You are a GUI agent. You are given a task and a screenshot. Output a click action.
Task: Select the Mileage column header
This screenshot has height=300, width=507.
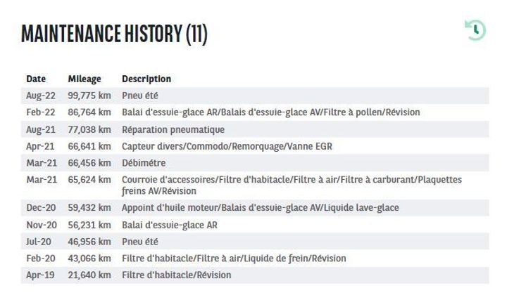pyautogui.click(x=84, y=79)
